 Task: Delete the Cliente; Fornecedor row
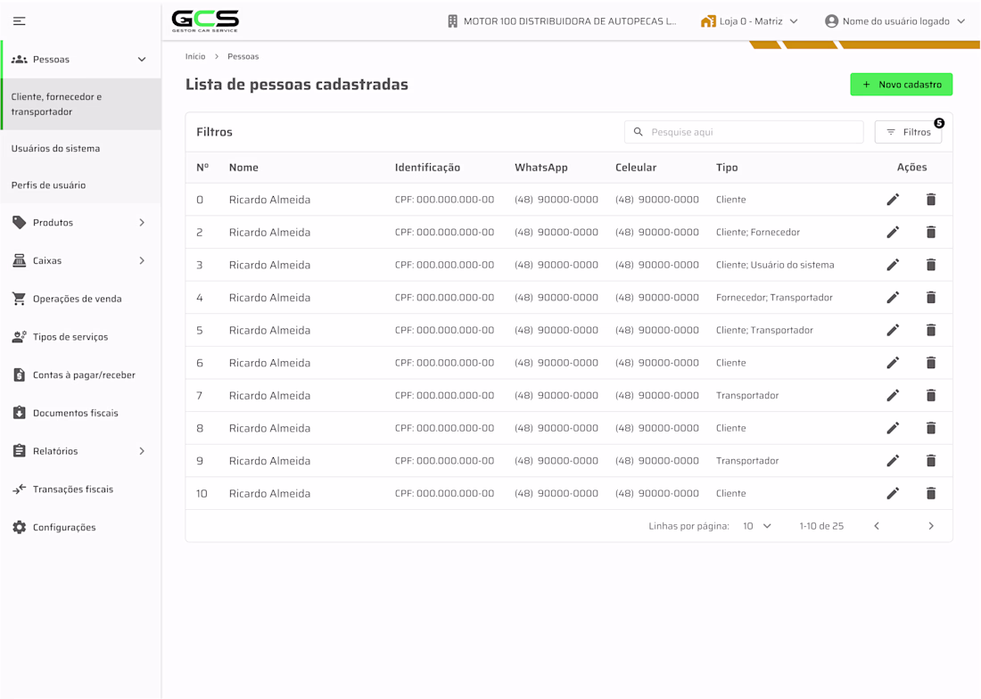pyautogui.click(x=931, y=232)
